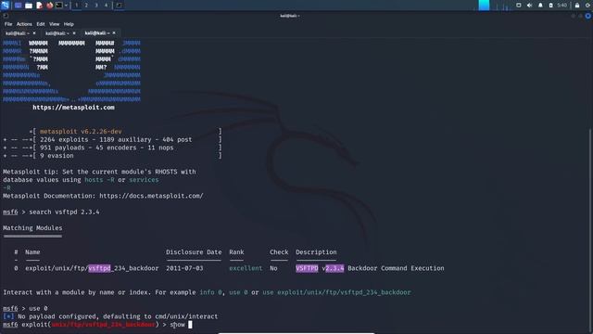Click the Disclosure Date column header
Image resolution: width=593 pixels, height=334 pixels.
point(194,252)
